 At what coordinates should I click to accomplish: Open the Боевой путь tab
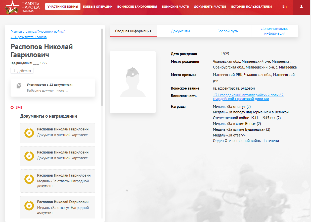(228, 31)
